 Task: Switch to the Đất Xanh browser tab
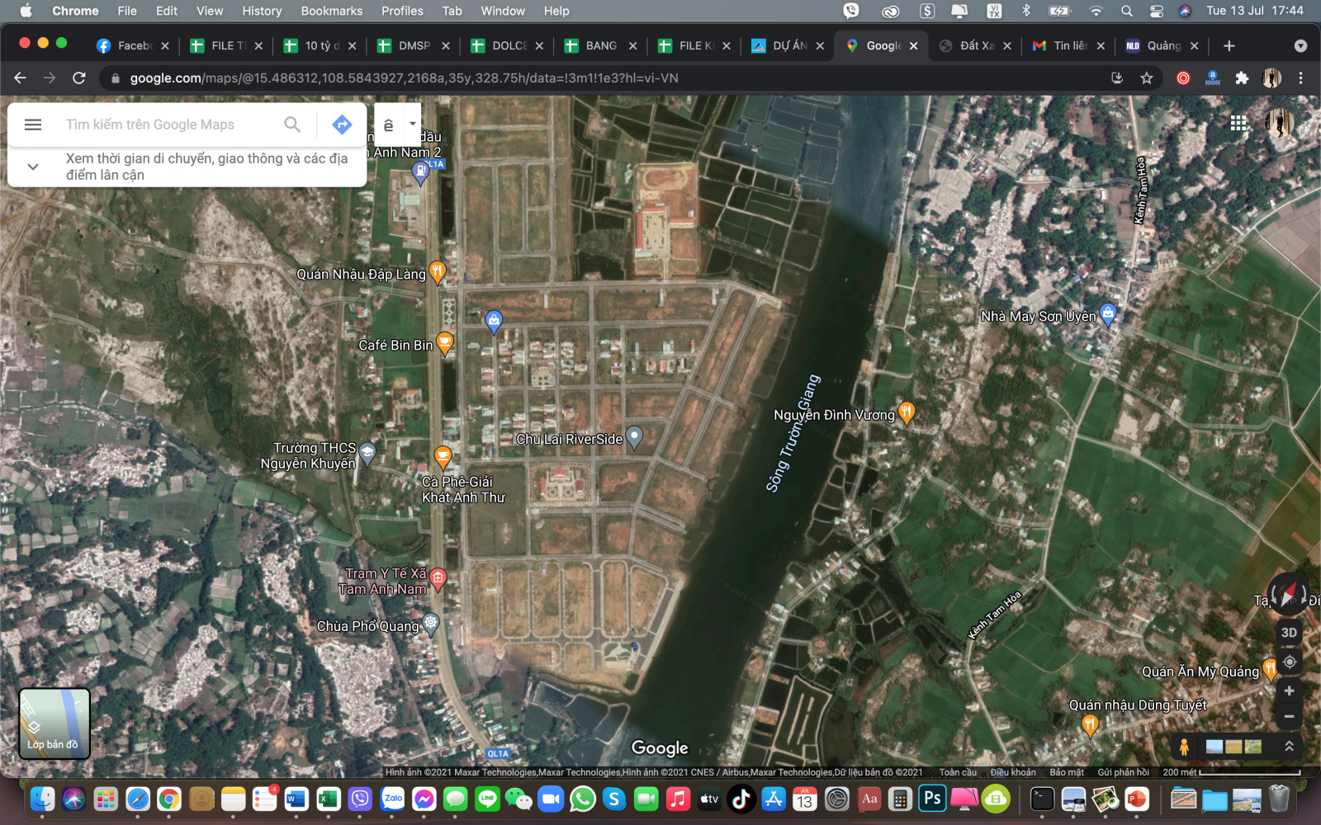[976, 45]
